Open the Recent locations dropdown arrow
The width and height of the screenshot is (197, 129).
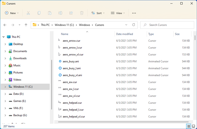click(19, 25)
